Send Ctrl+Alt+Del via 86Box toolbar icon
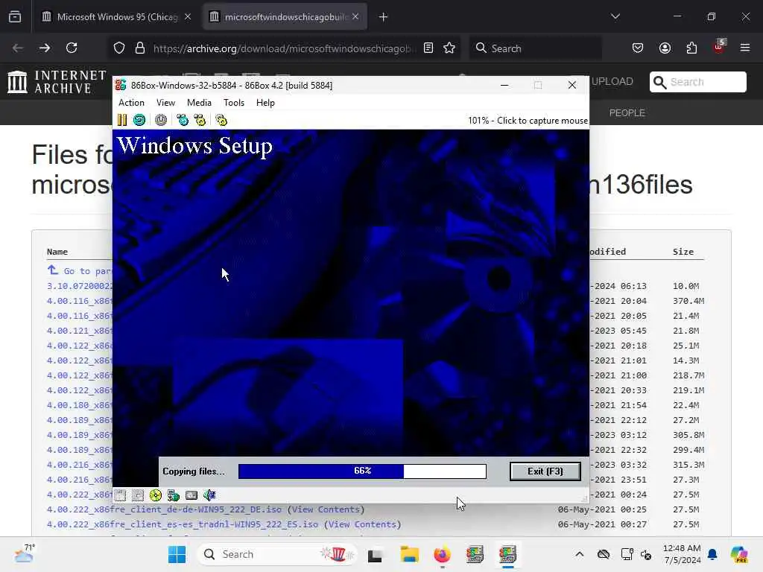This screenshot has height=572, width=763. 183,120
